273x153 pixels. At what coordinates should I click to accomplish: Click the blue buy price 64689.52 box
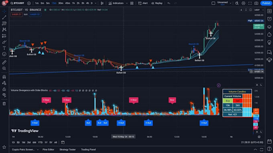(x=35, y=14)
